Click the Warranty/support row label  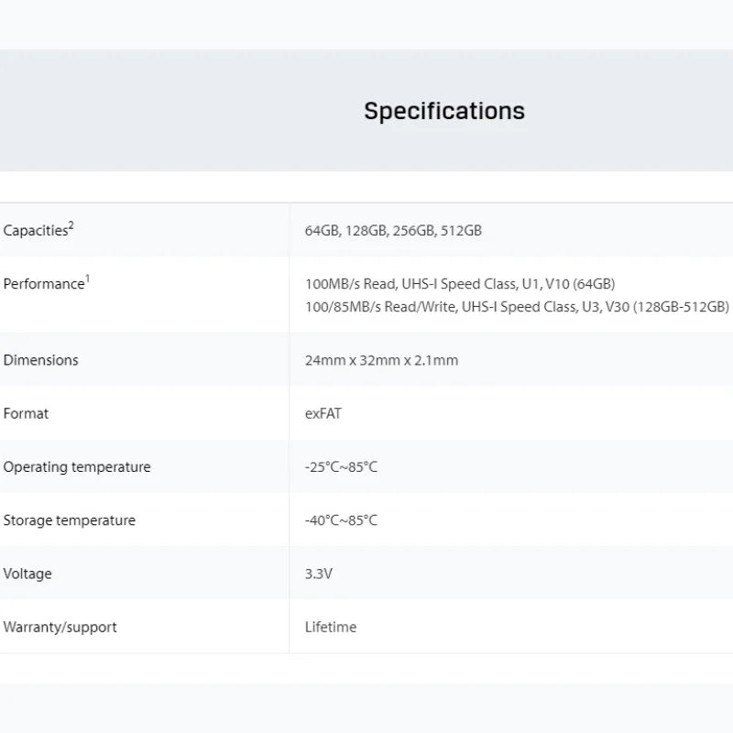pos(60,628)
